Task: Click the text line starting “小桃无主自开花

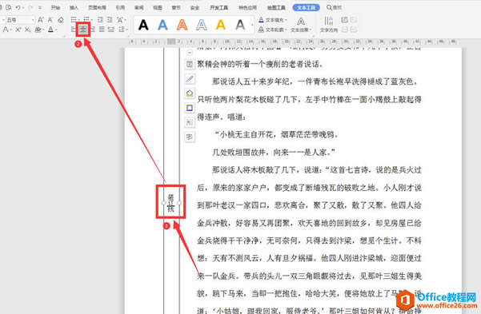Action: click(275, 134)
